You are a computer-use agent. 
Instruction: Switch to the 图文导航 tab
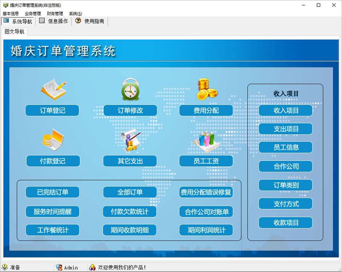click(x=14, y=31)
